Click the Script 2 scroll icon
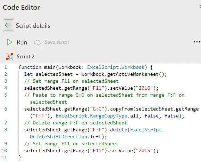The height and width of the screenshot is (163, 201). tap(9, 56)
